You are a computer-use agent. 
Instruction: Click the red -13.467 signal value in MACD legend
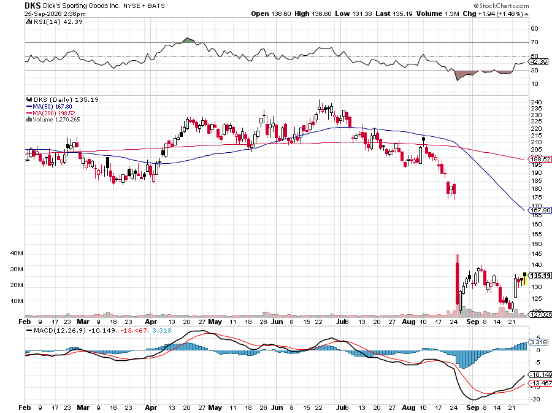coord(134,331)
